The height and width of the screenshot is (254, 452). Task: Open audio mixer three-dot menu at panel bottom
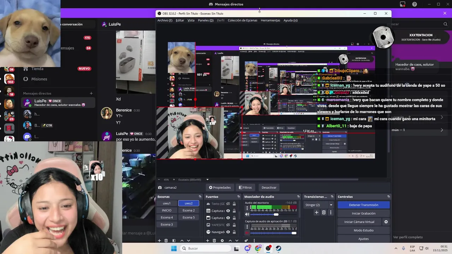[x=254, y=241]
